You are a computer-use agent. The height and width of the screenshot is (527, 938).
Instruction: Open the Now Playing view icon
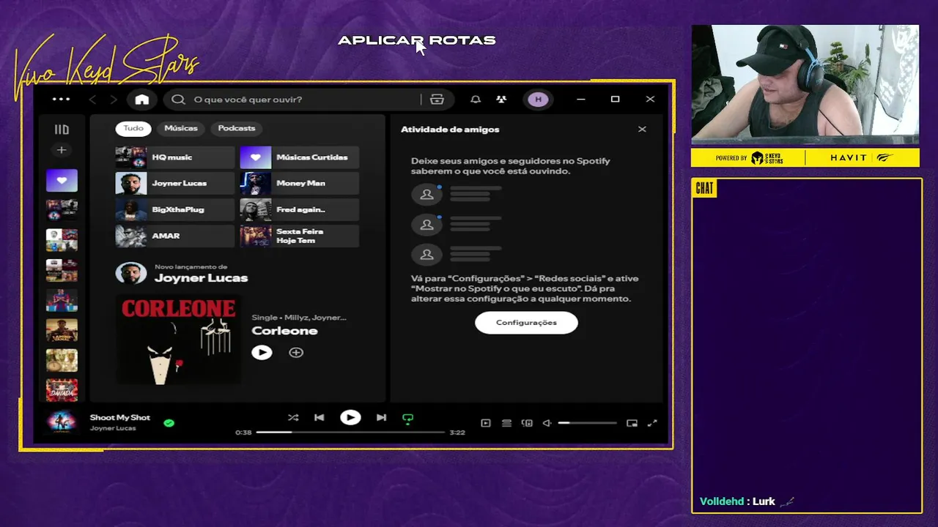coord(485,423)
